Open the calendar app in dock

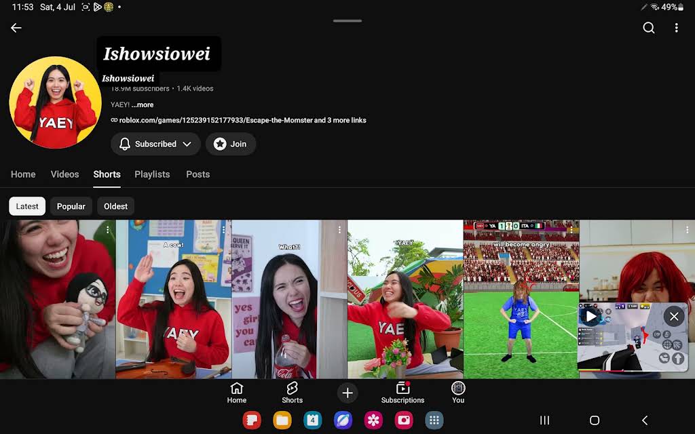(x=312, y=420)
